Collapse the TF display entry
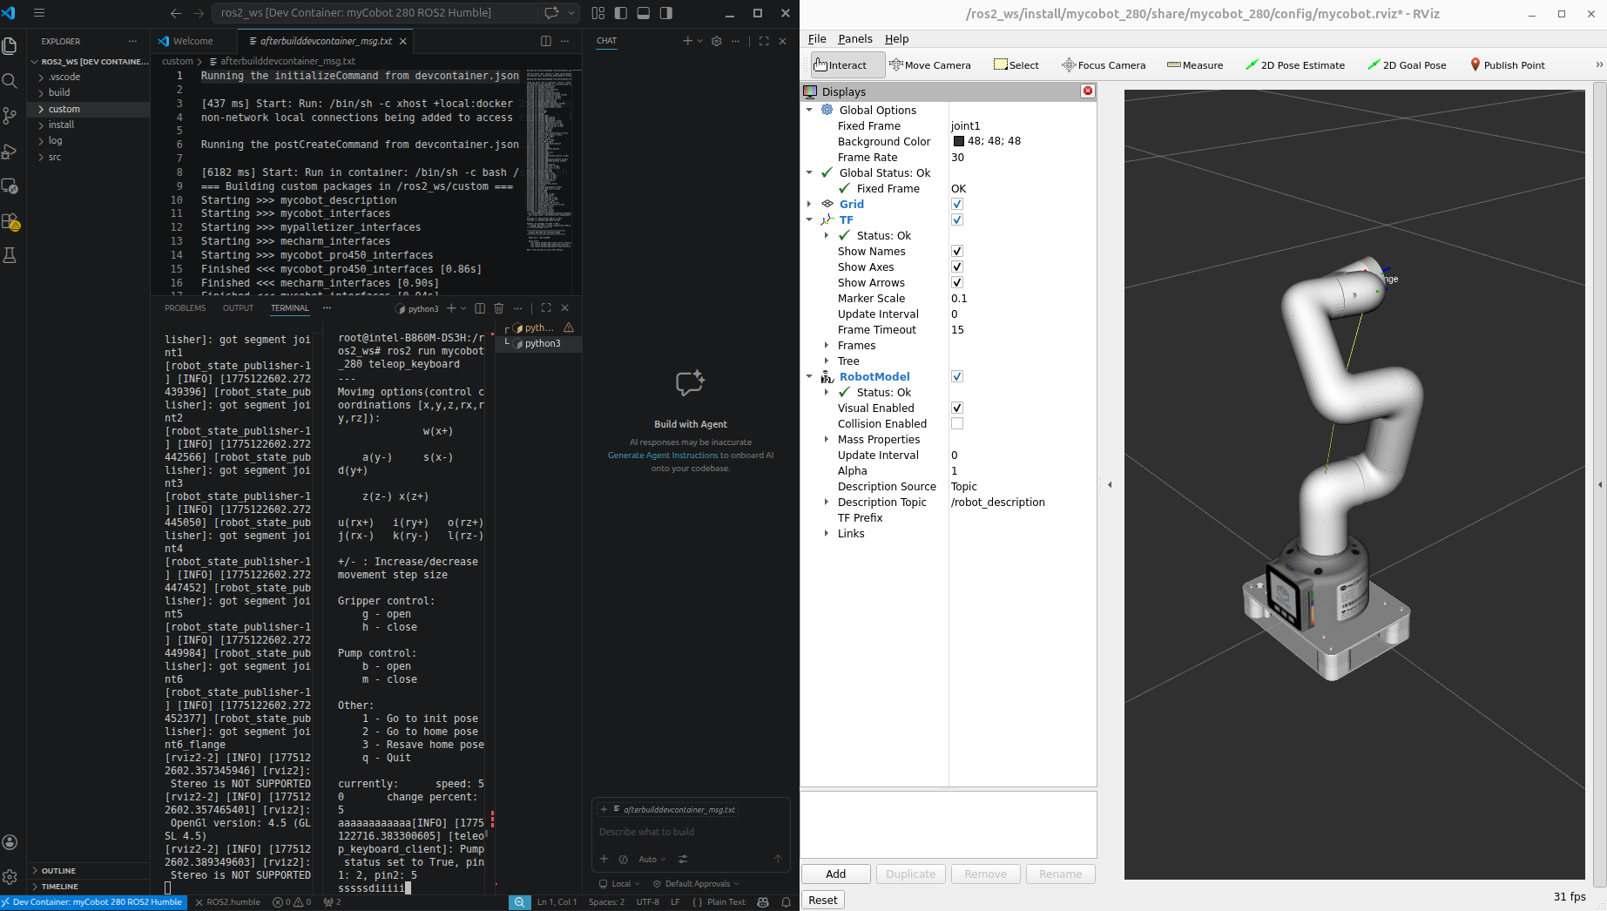Screen dimensions: 1607x911 [x=809, y=220]
